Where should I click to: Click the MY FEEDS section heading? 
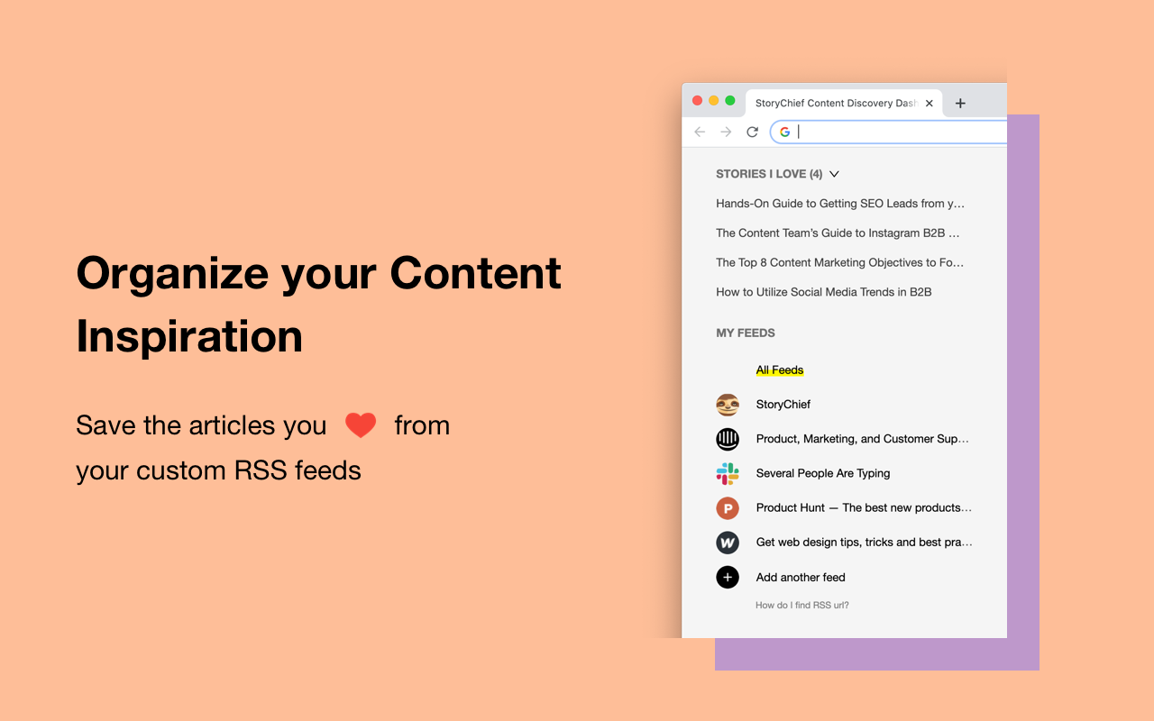pos(746,333)
